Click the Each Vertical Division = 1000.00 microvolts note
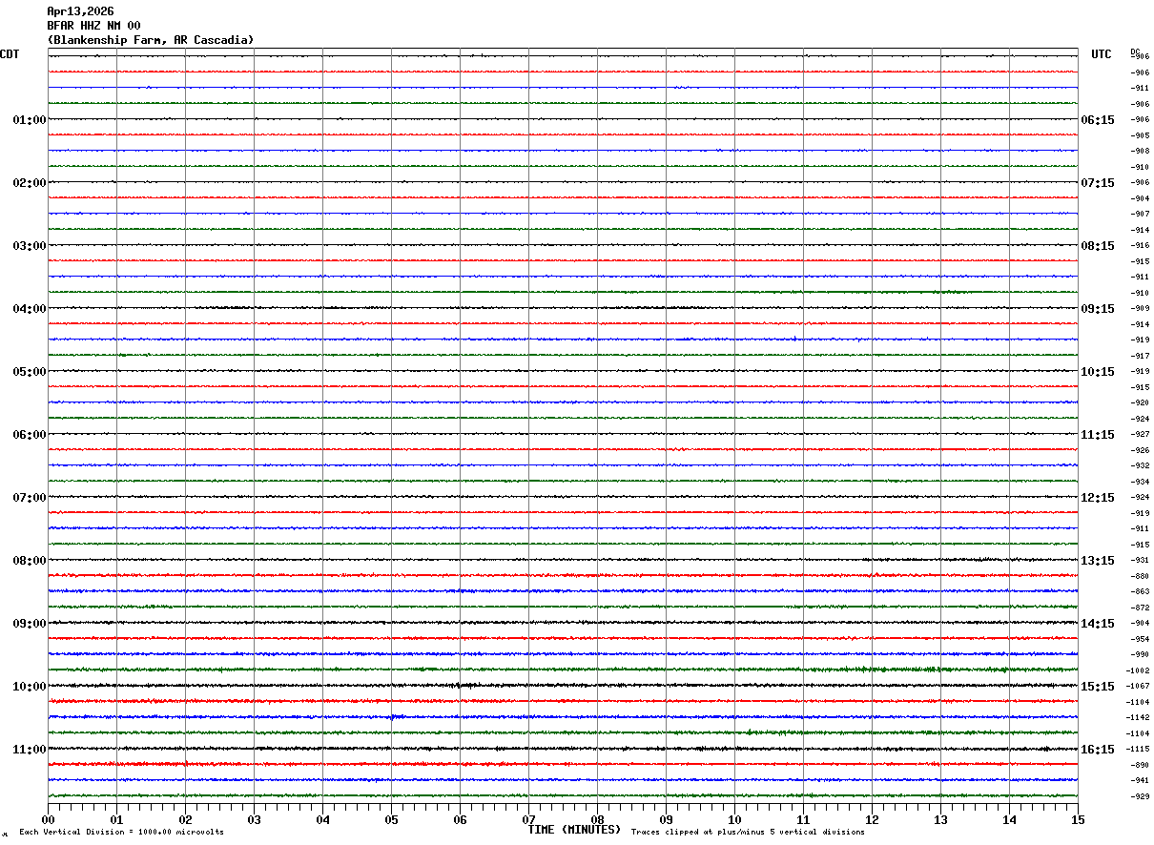1154x845 pixels. pos(121,833)
